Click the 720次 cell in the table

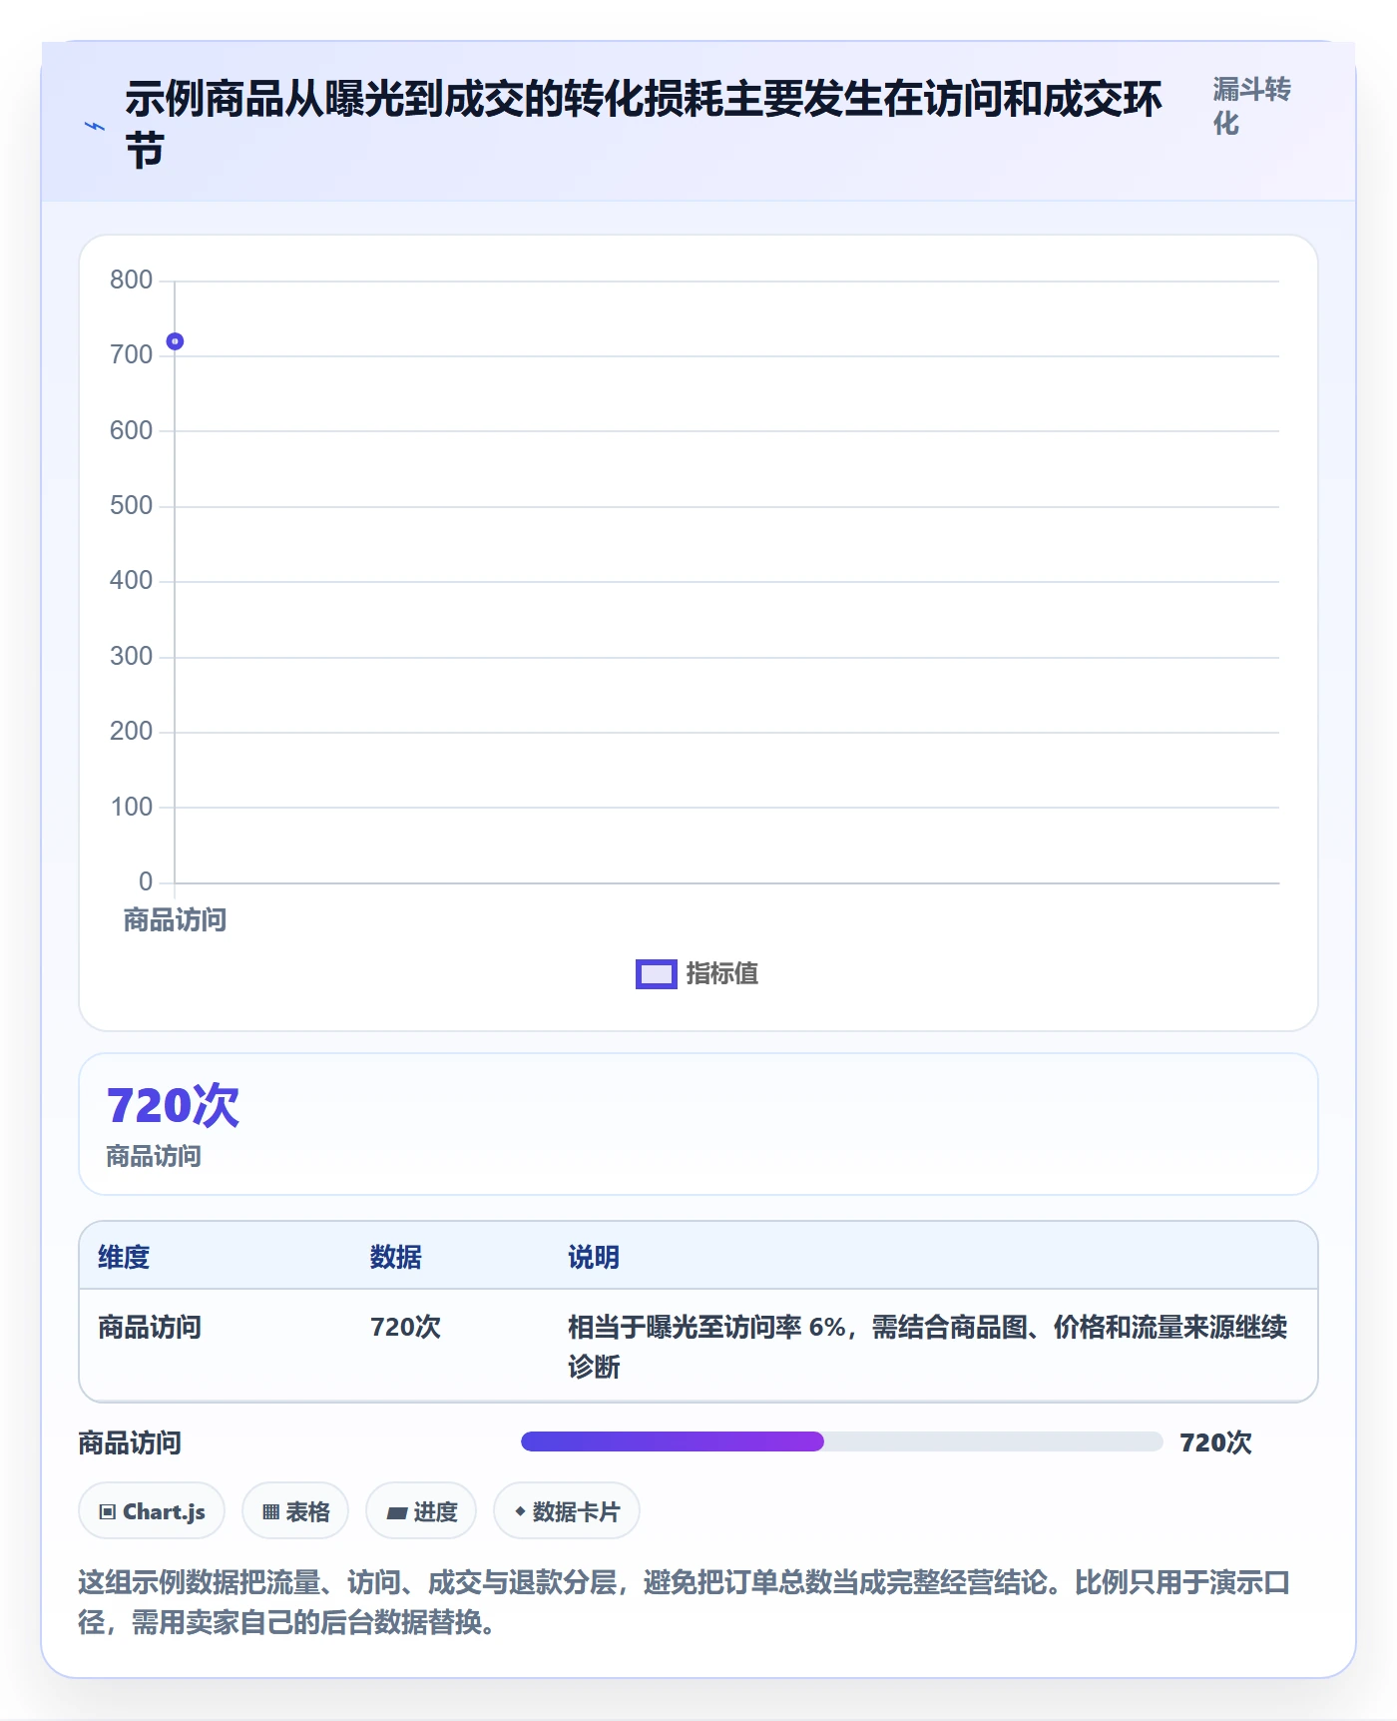pyautogui.click(x=405, y=1327)
